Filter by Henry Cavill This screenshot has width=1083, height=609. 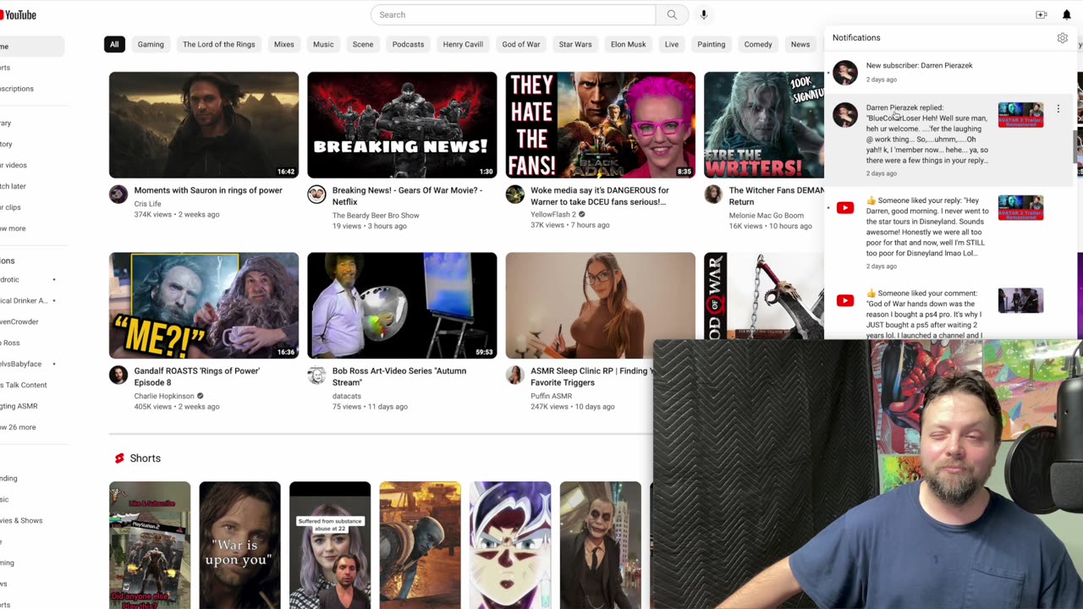point(463,44)
